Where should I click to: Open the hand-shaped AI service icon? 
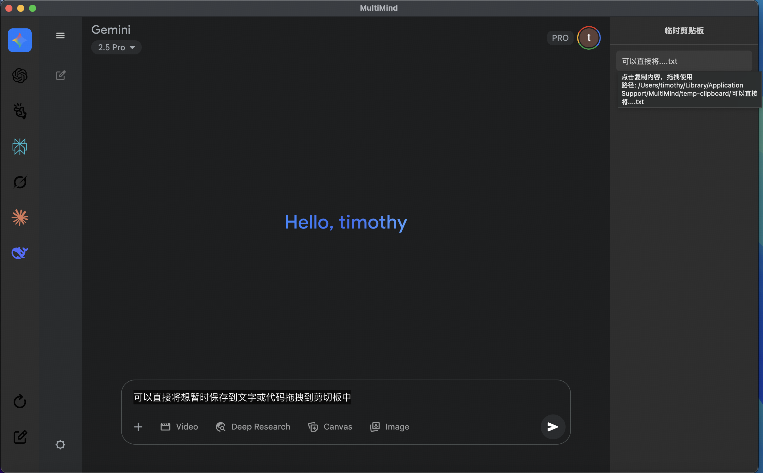pos(20,111)
